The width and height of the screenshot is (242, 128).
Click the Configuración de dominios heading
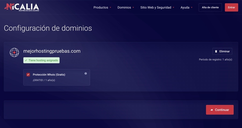pos(48,28)
